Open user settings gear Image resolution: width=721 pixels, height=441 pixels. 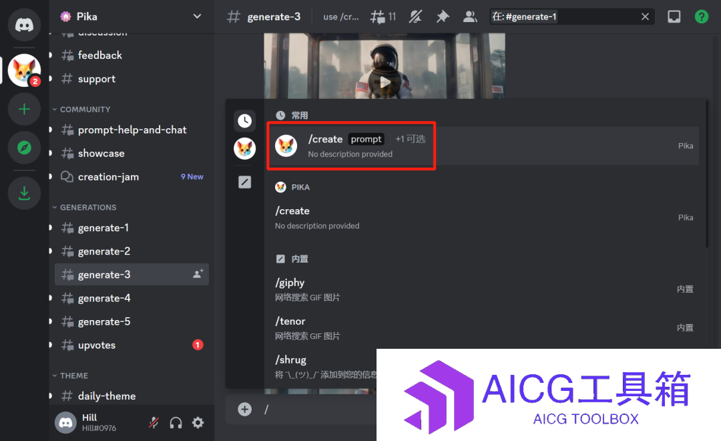pos(198,422)
